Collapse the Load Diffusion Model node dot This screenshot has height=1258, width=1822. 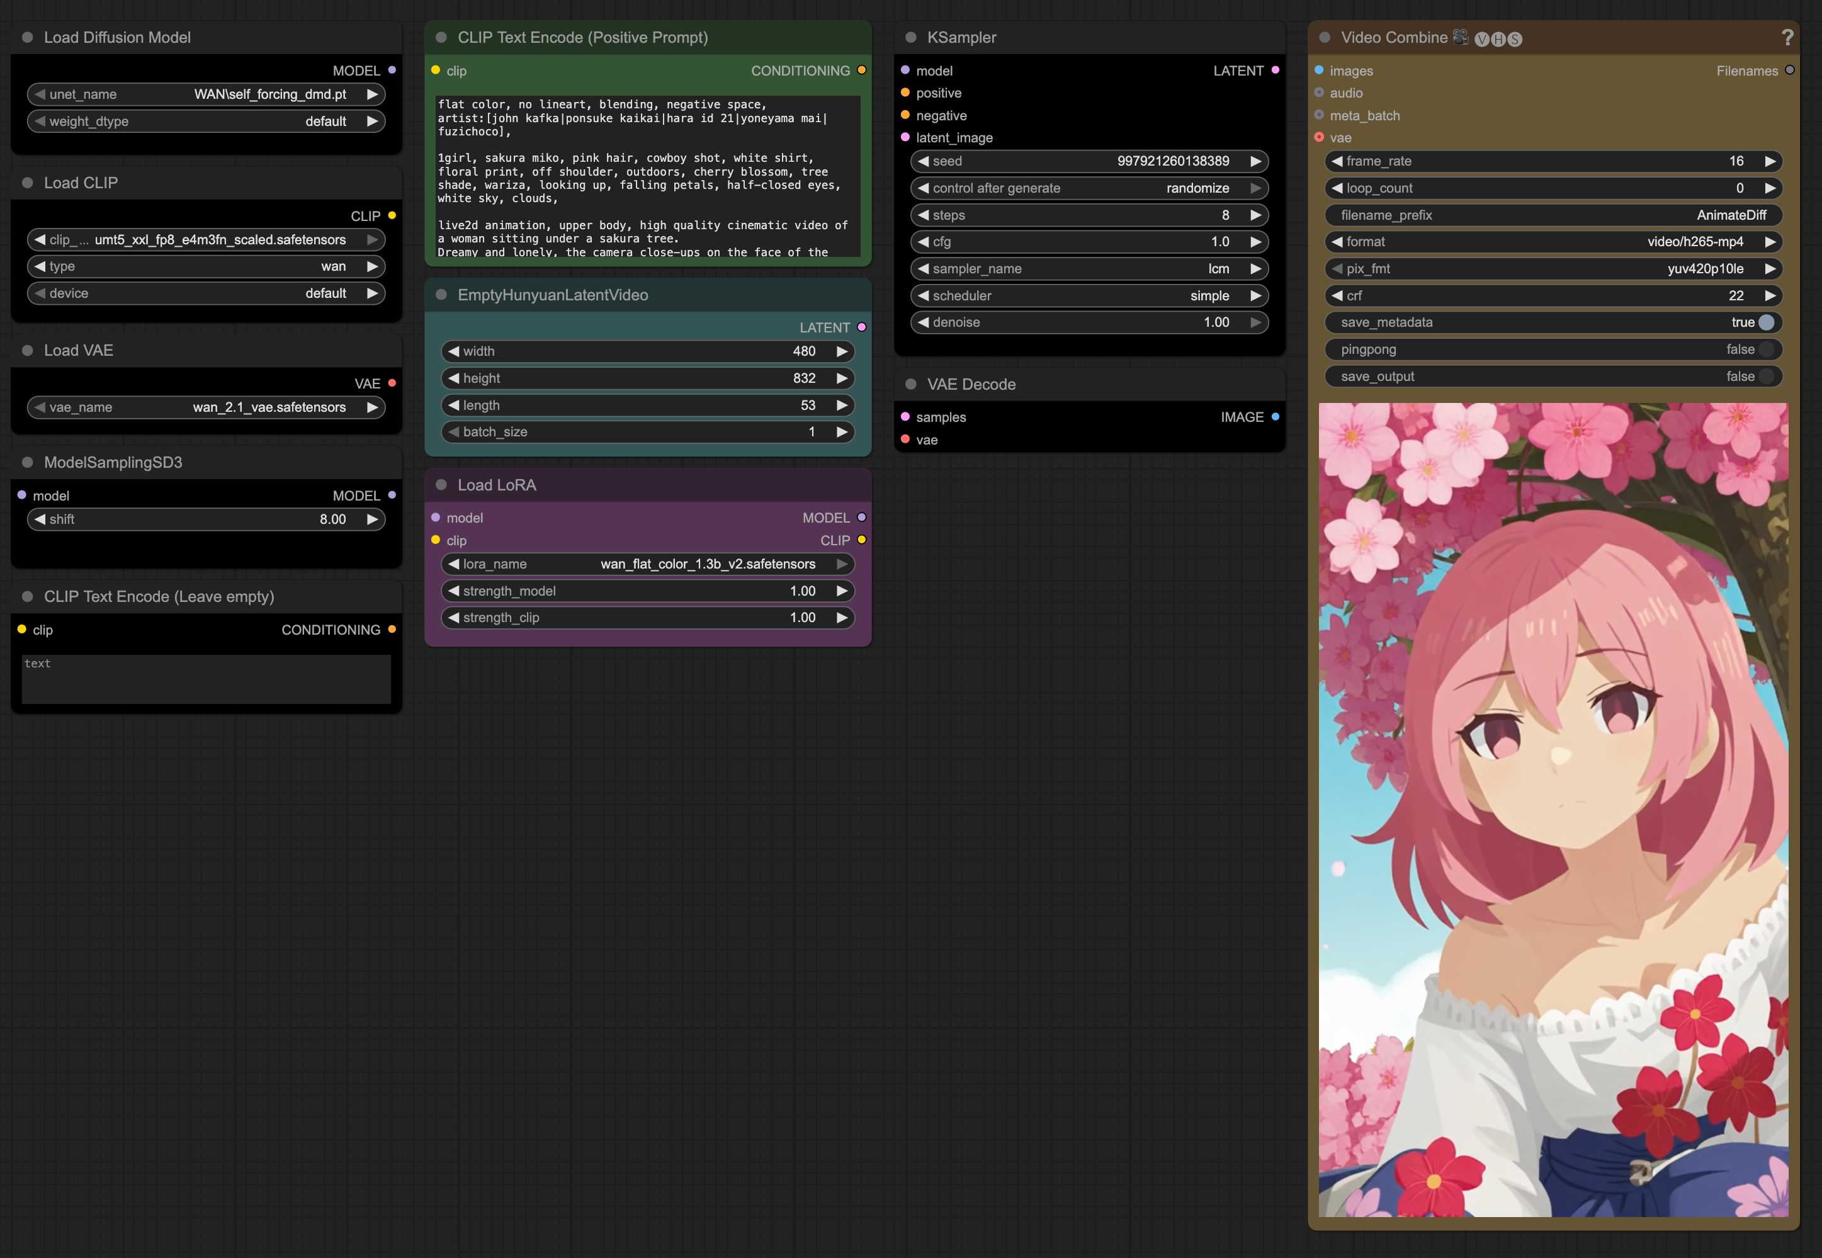point(28,37)
